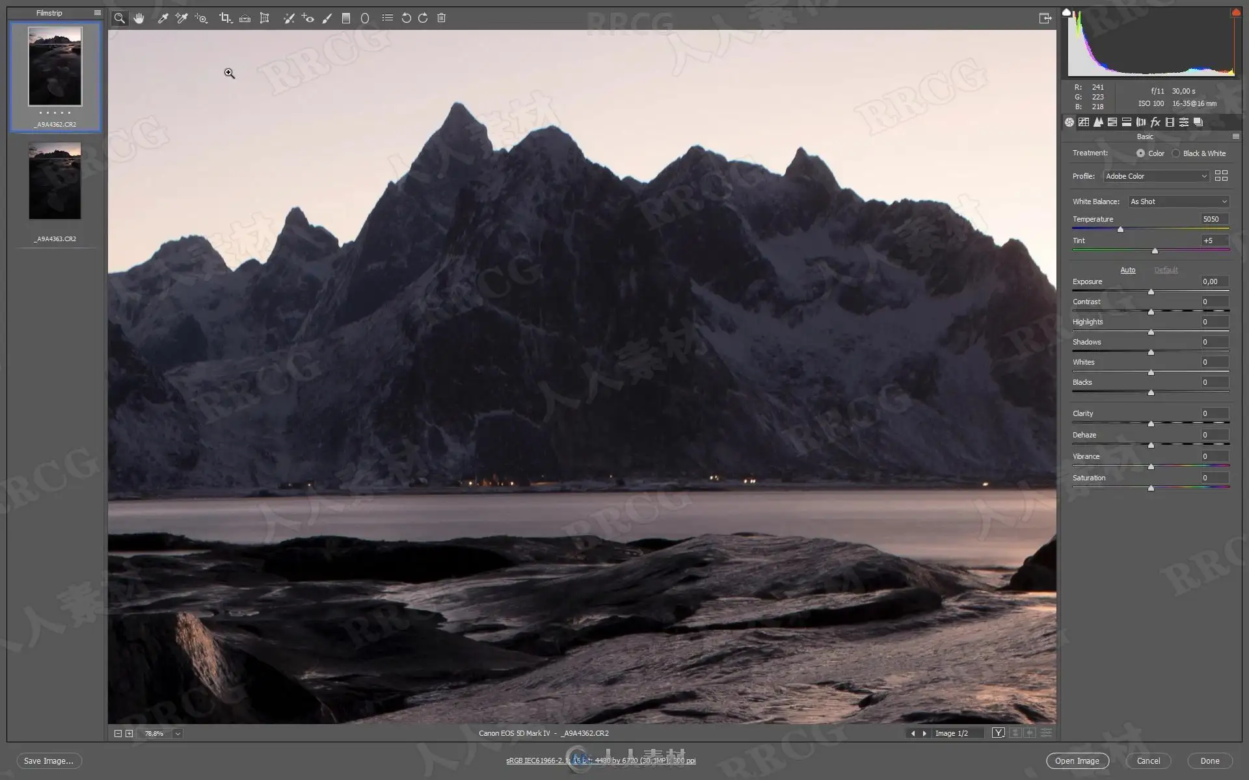The image size is (1249, 780).
Task: Select the Hand tool
Action: pyautogui.click(x=139, y=18)
